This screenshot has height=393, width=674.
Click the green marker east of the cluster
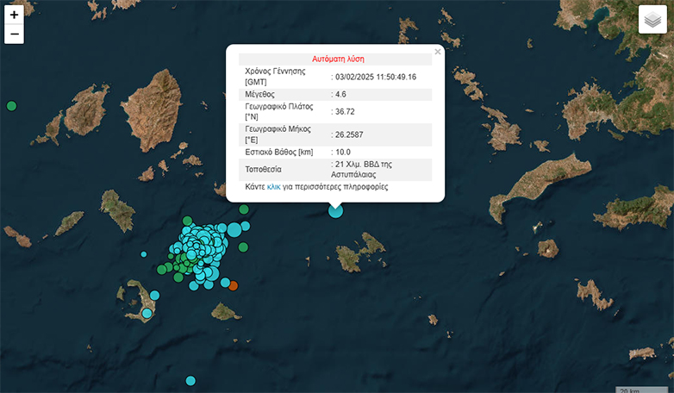(x=243, y=247)
